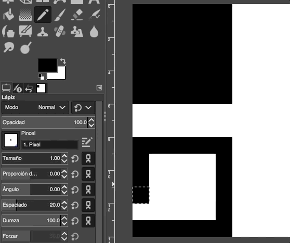
Task: Click the Tamaño slider
Action: click(x=31, y=158)
